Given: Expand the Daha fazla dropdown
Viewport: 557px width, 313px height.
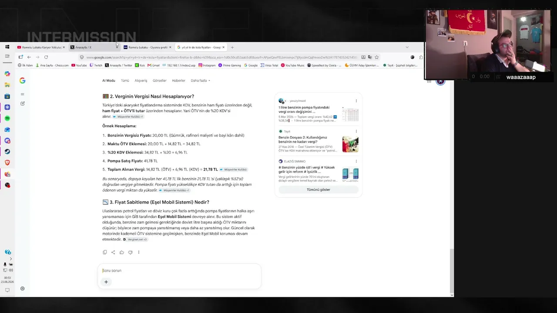Looking at the screenshot, I should pyautogui.click(x=200, y=80).
